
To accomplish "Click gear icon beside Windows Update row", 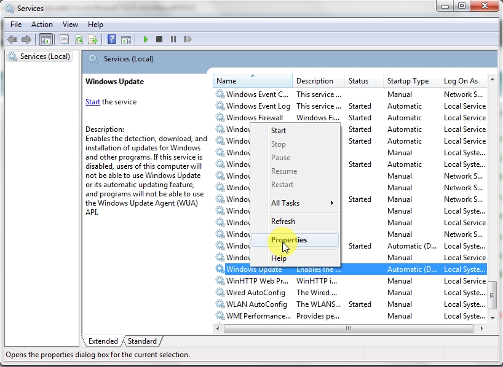I will coord(220,269).
